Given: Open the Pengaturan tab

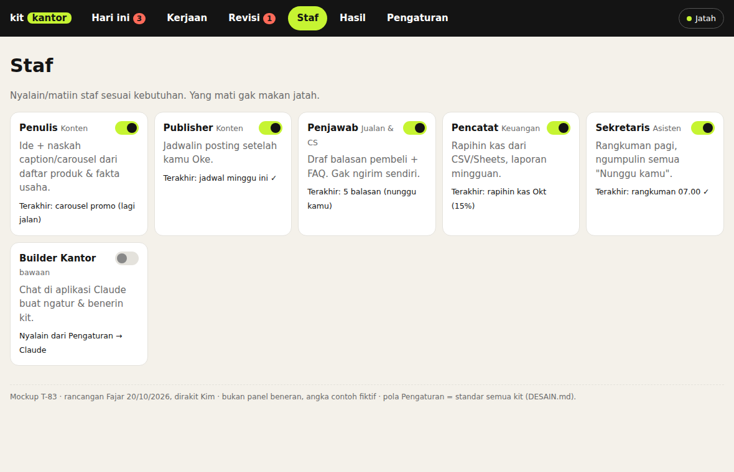Looking at the screenshot, I should tap(417, 18).
